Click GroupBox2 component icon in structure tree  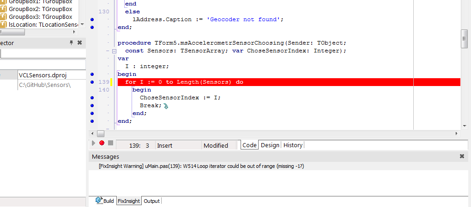point(3,9)
